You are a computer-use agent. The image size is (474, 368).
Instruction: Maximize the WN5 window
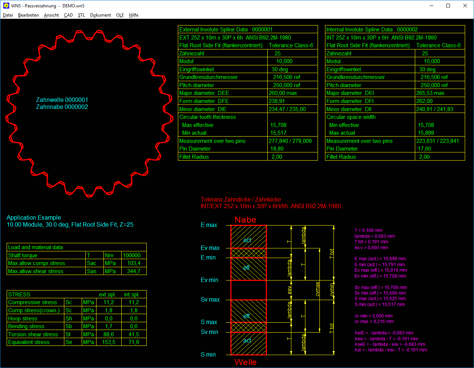pyautogui.click(x=448, y=6)
